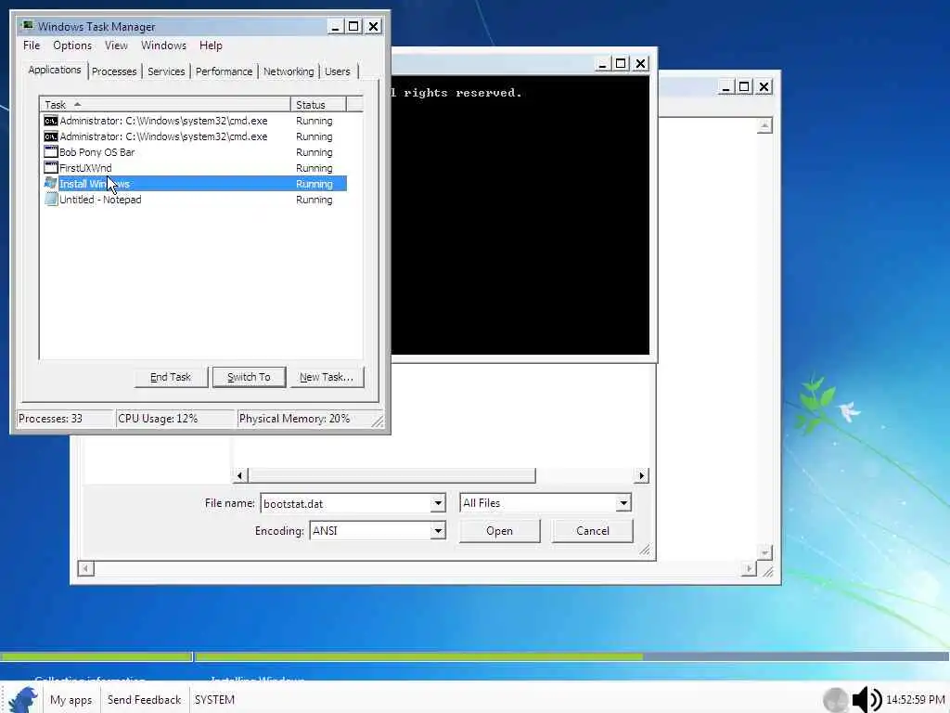Viewport: 950px width, 713px height.
Task: Click Notepad vertical scrollbar down arrow
Action: click(764, 552)
